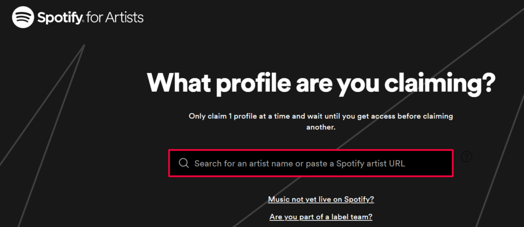Viewport: 524px width, 227px height.
Task: Click the Spotify circular logo icon
Action: pyautogui.click(x=23, y=17)
